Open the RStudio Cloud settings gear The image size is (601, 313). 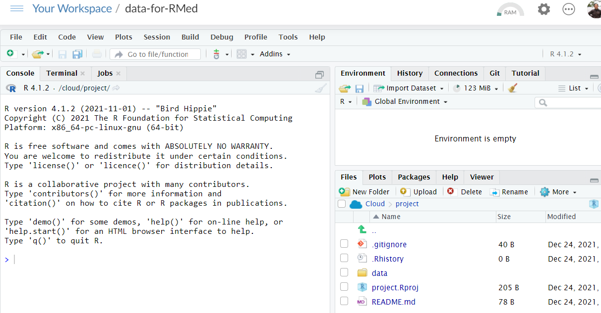point(544,9)
